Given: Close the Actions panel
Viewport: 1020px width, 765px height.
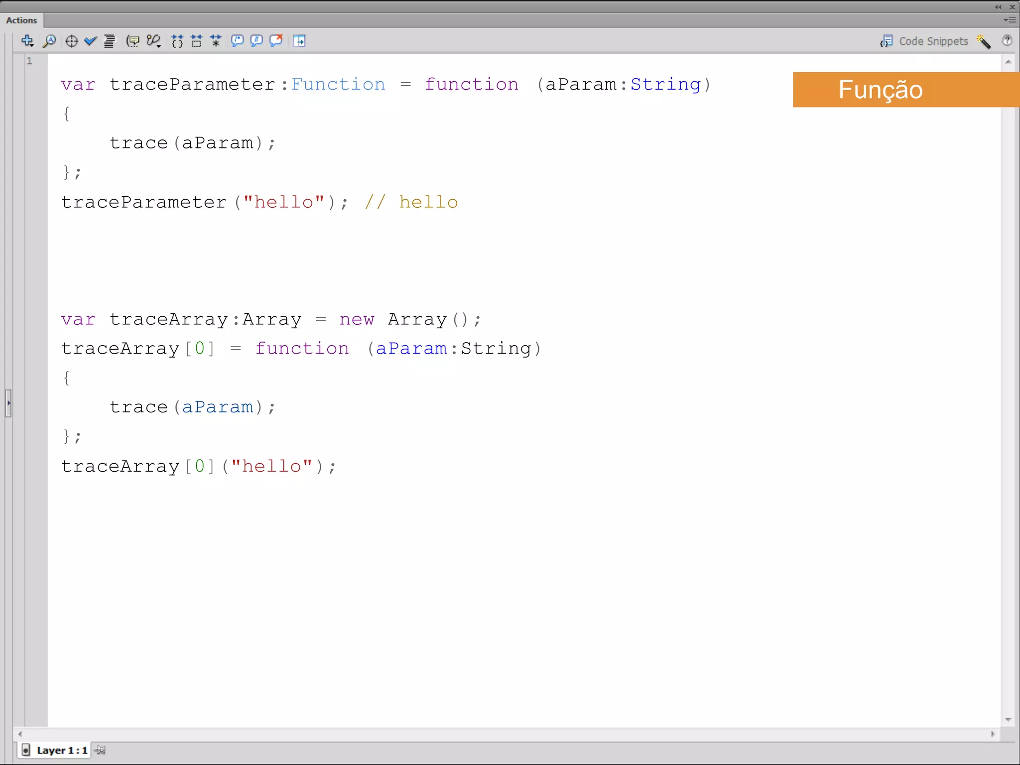Looking at the screenshot, I should click(1013, 7).
